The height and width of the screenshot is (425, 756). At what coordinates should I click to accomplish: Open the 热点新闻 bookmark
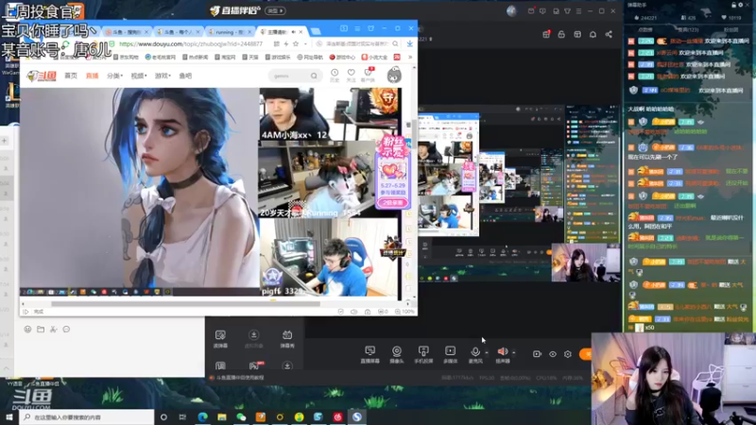coord(196,57)
